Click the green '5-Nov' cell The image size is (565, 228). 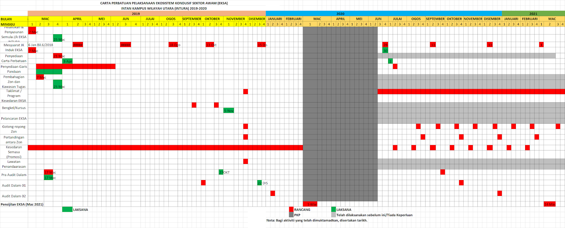click(228, 111)
